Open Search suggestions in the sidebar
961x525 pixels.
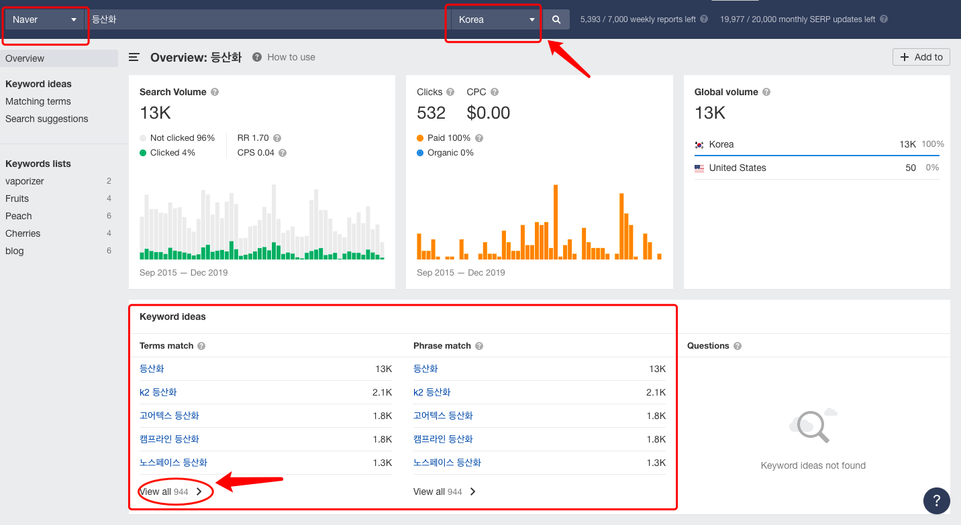47,119
